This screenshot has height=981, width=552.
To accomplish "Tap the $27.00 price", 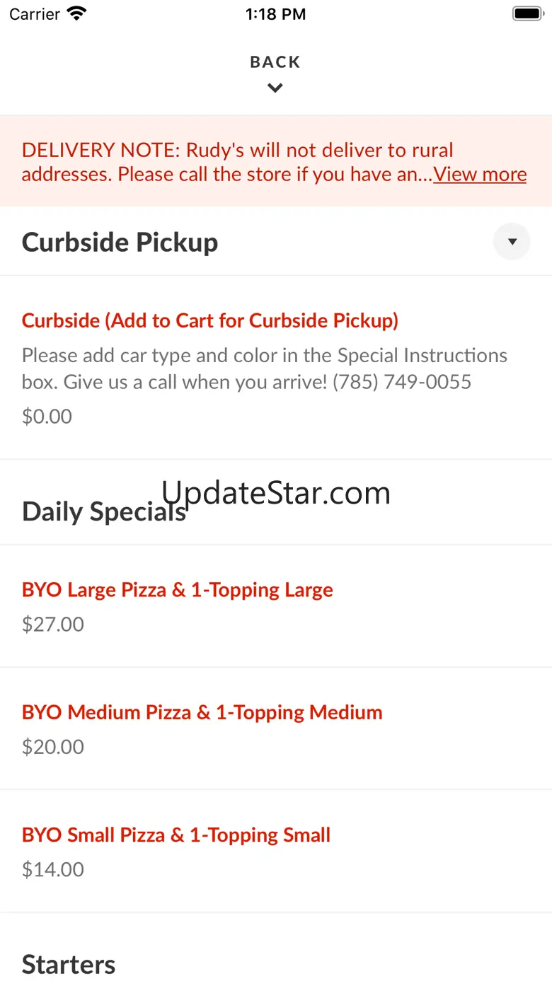I will (53, 625).
